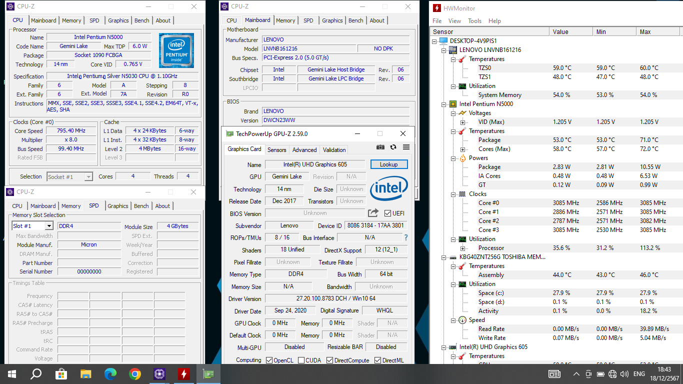683x384 pixels.
Task: Click the network globe icon in tray
Action: (613, 374)
